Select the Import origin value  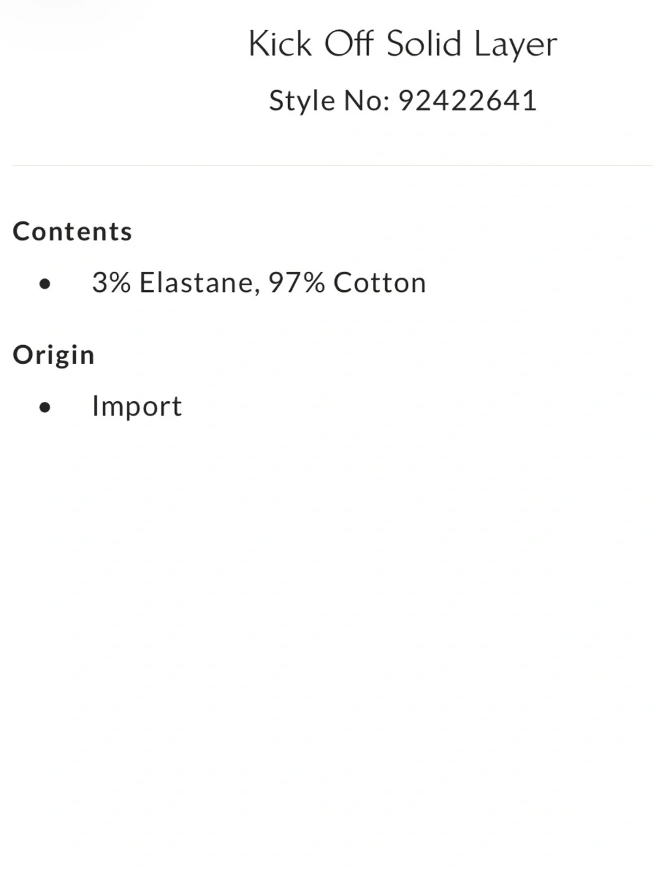pos(136,406)
